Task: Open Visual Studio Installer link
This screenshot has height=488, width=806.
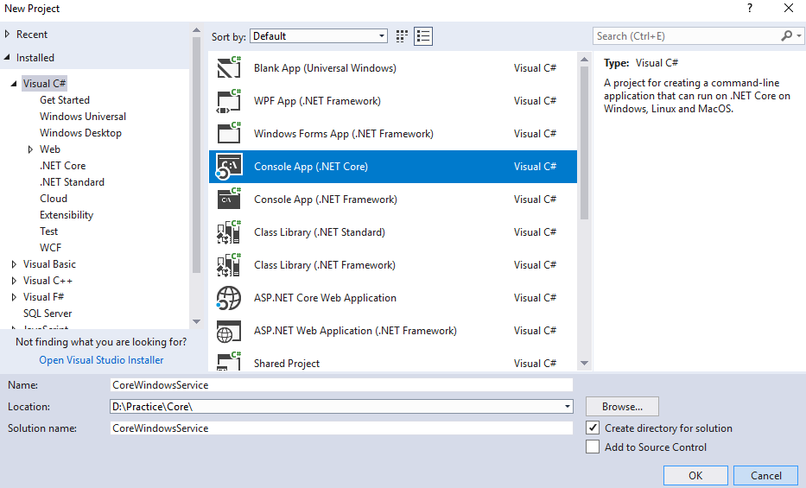Action: 101,360
